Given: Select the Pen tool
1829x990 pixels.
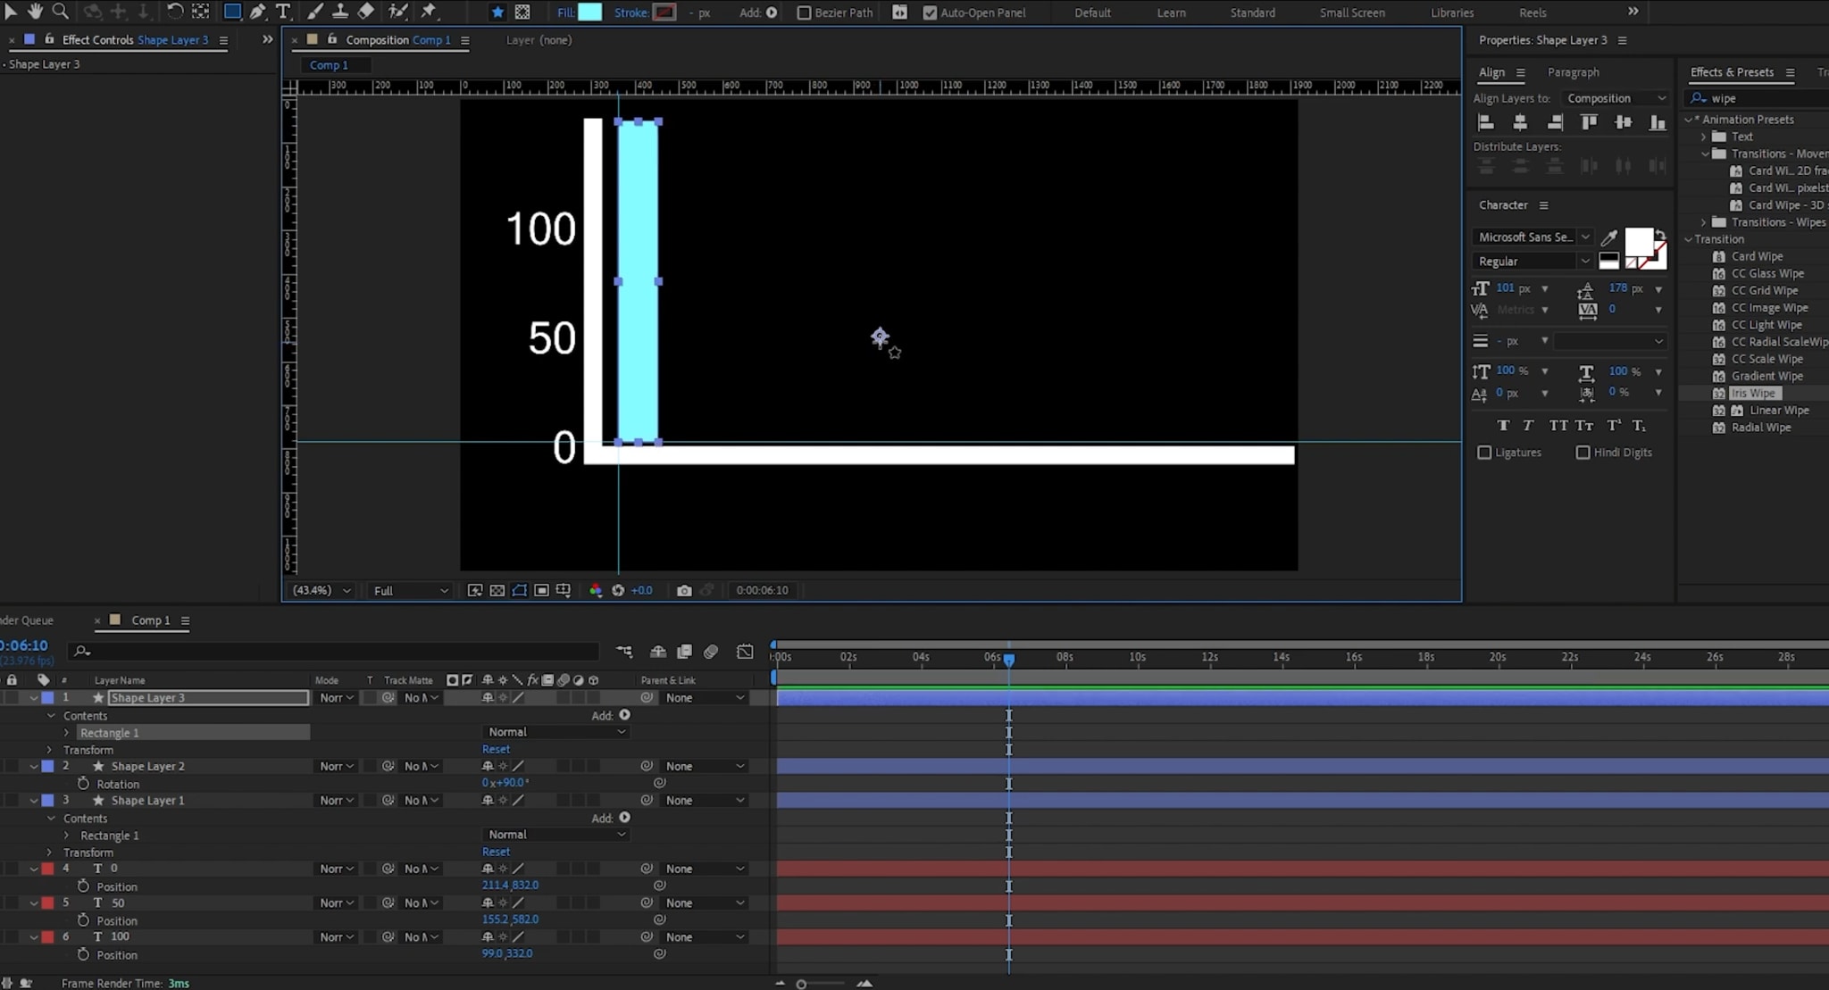Looking at the screenshot, I should pos(259,12).
